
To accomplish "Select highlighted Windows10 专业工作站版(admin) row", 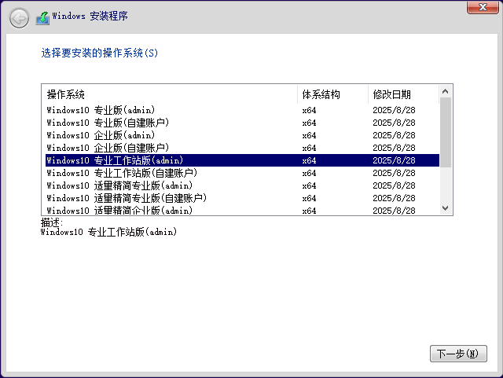I will pos(115,160).
